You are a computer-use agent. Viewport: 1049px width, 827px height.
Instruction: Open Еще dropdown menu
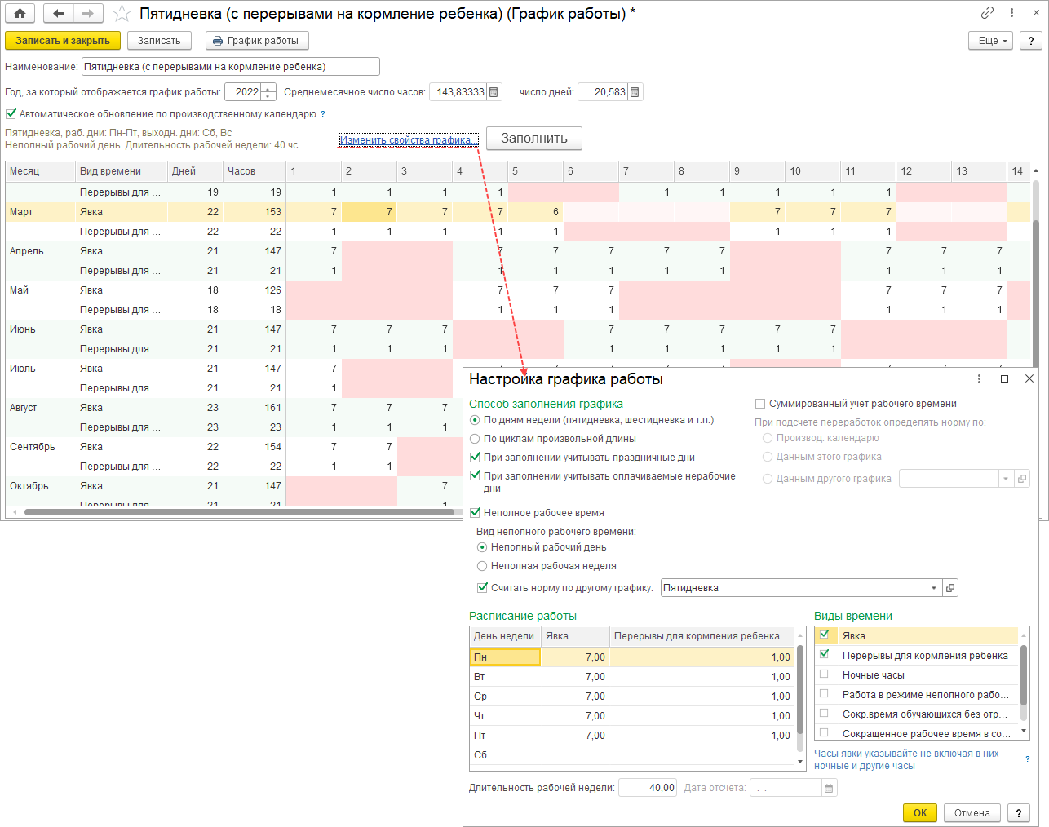pos(991,41)
